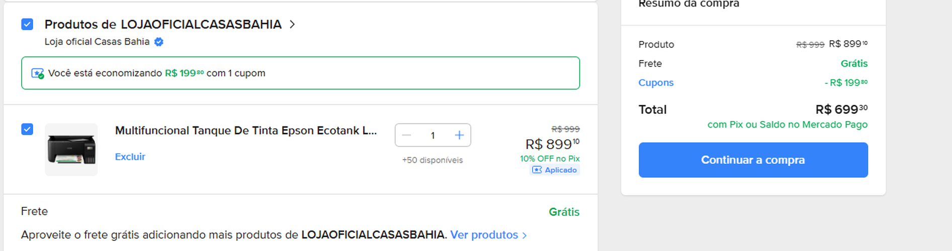The width and height of the screenshot is (952, 251).
Task: Click the coupon icon in savings banner
Action: [x=38, y=74]
